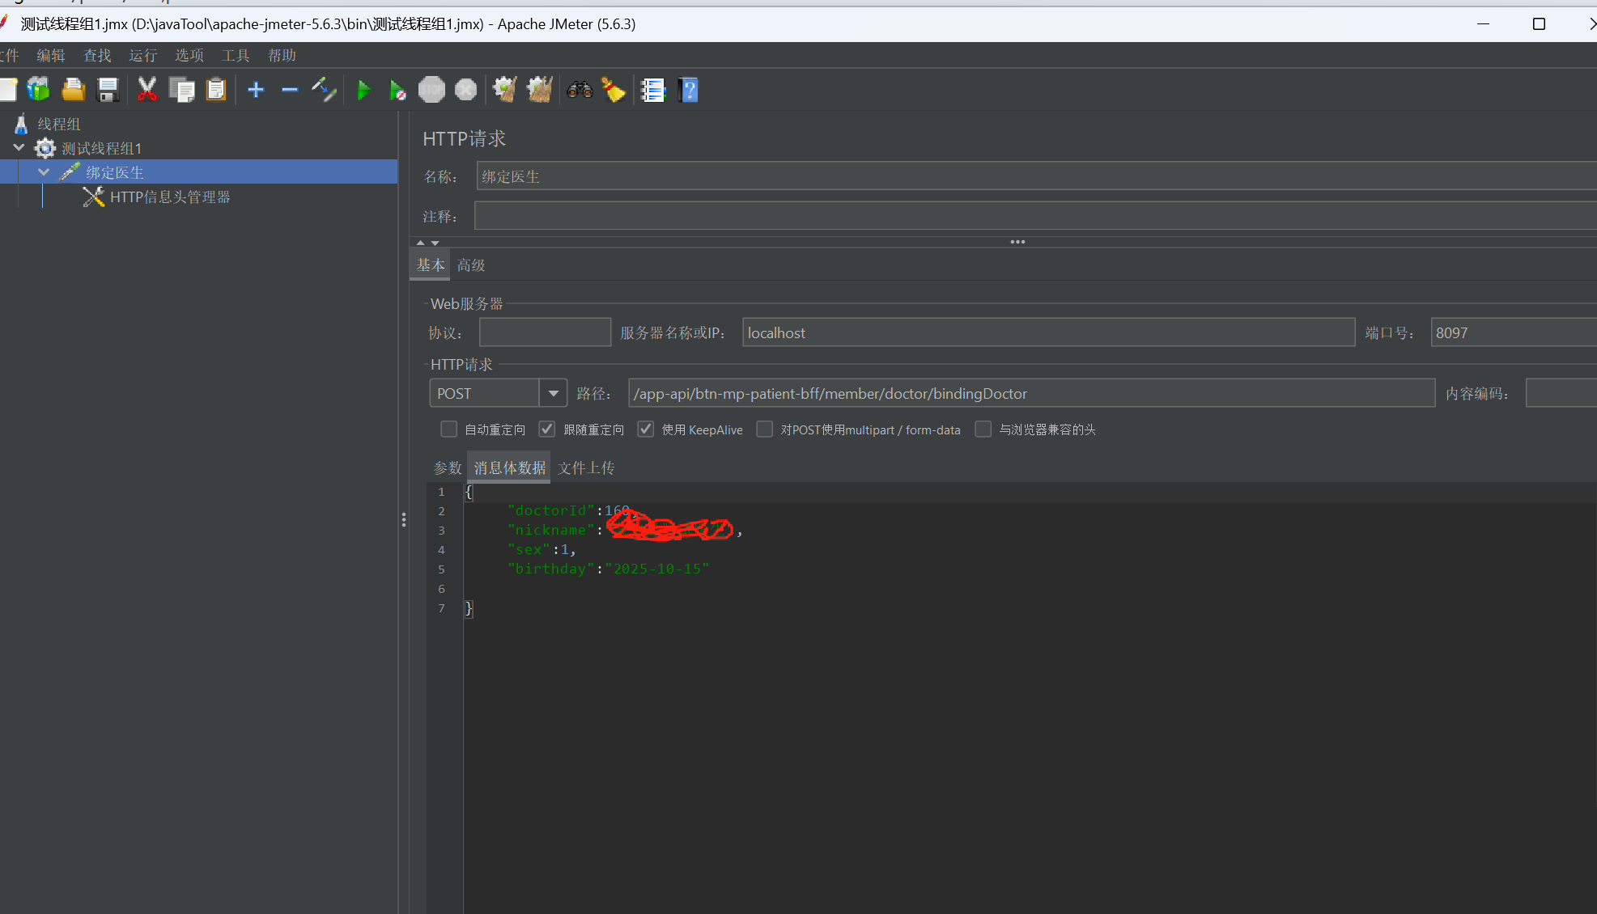Click the Save test plan icon

click(x=108, y=90)
